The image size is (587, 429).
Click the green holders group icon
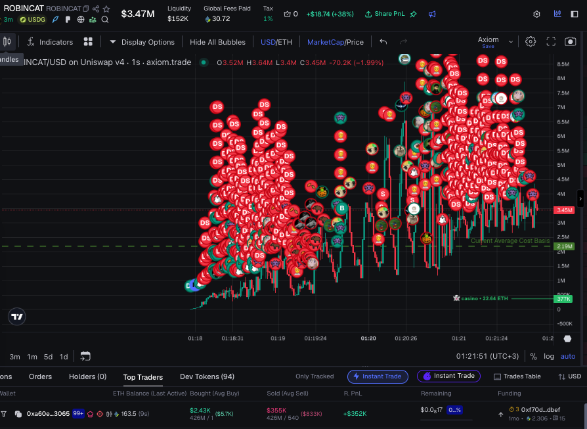click(x=93, y=20)
